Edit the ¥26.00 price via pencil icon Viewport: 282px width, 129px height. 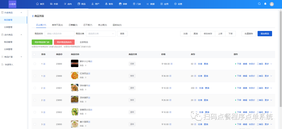click(x=170, y=100)
